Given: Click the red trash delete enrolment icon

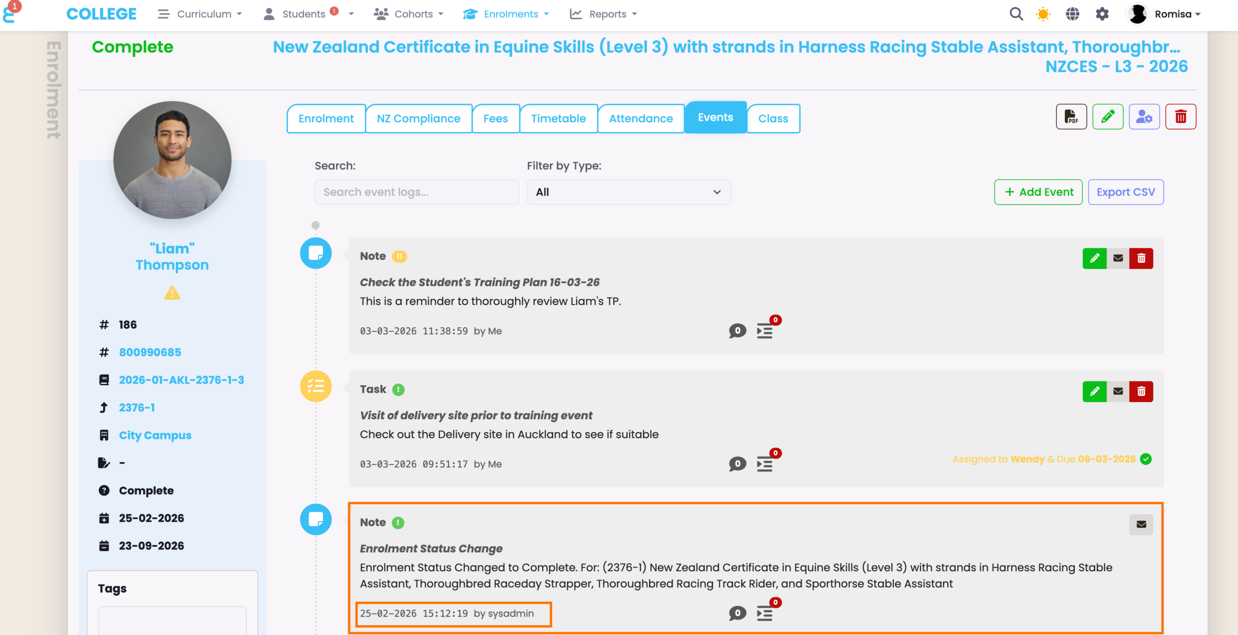Looking at the screenshot, I should [1180, 117].
